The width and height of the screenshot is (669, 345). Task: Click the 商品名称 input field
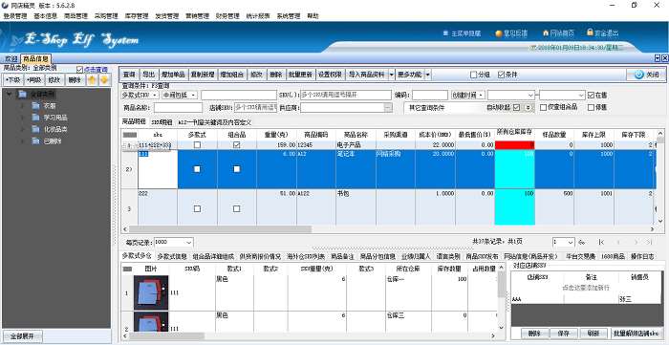tap(179, 108)
